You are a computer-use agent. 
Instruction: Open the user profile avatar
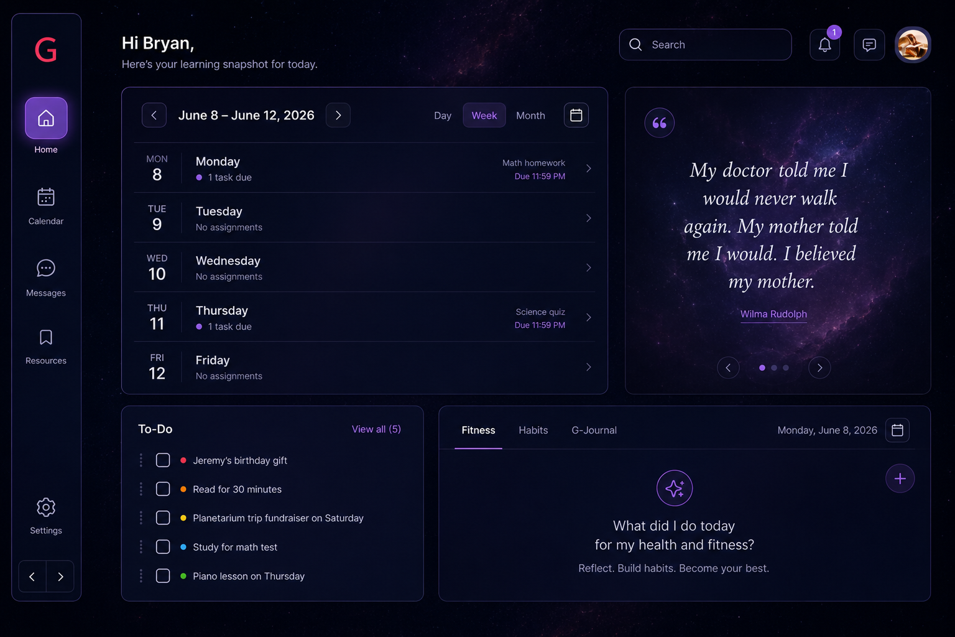(x=913, y=45)
